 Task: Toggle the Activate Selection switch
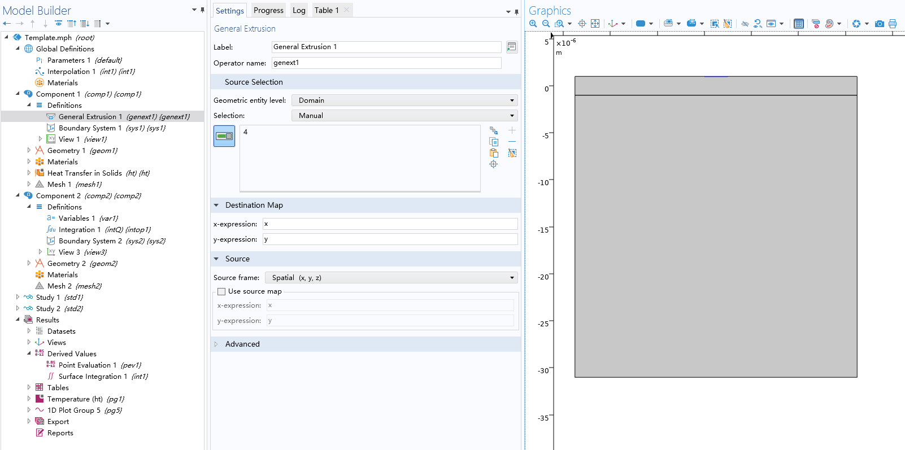point(224,136)
